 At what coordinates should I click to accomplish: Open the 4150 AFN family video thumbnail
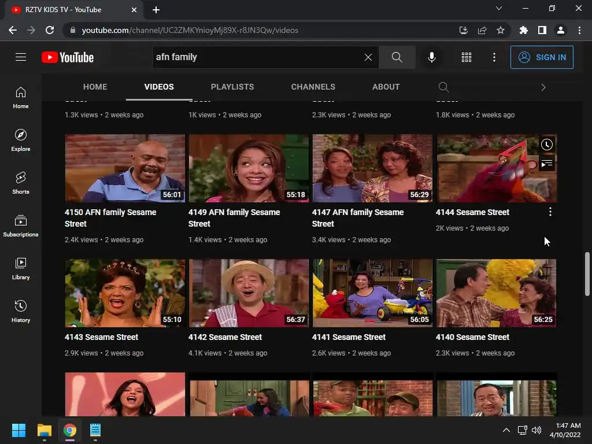coord(125,168)
